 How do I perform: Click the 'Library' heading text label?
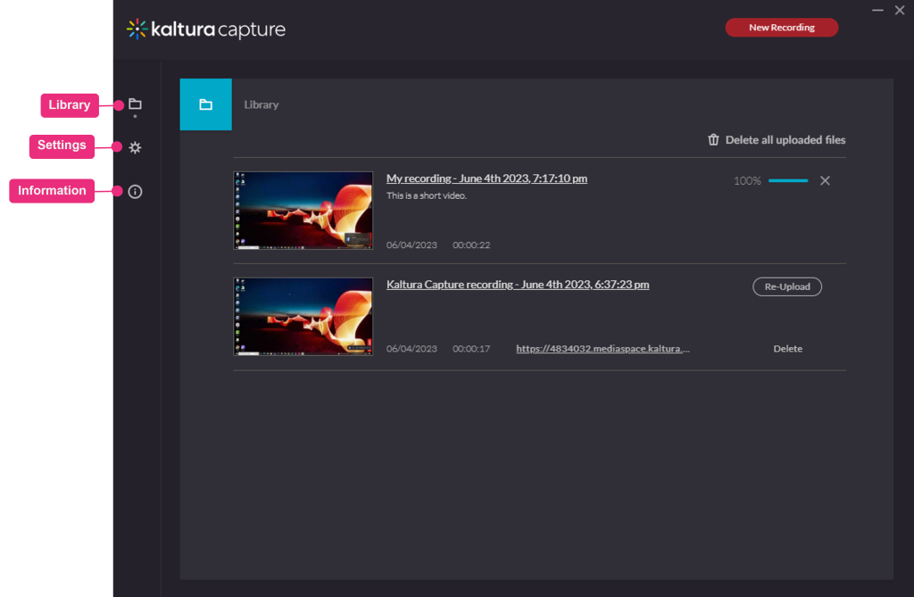pyautogui.click(x=262, y=104)
